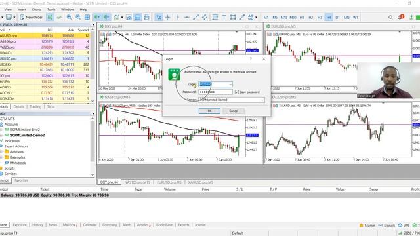
Task: Switch to EURUSD.pro,M5 chart tab
Action: click(169, 182)
